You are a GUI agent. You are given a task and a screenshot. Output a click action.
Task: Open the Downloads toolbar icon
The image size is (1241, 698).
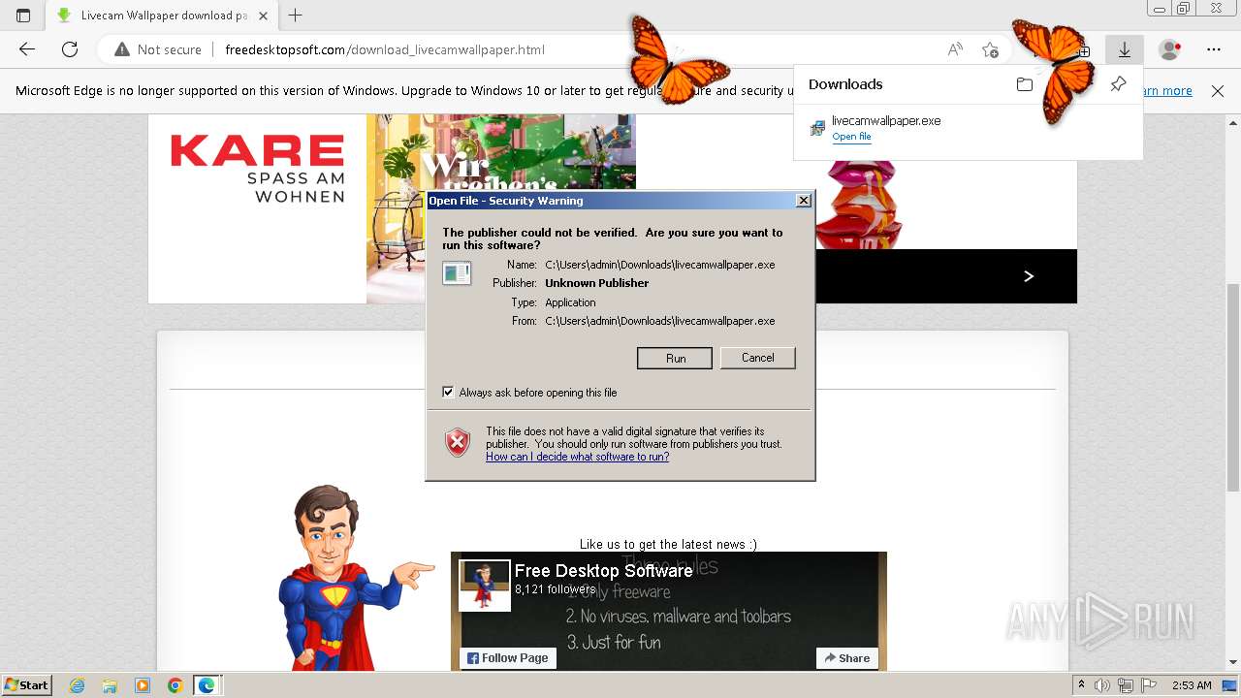[1125, 49]
